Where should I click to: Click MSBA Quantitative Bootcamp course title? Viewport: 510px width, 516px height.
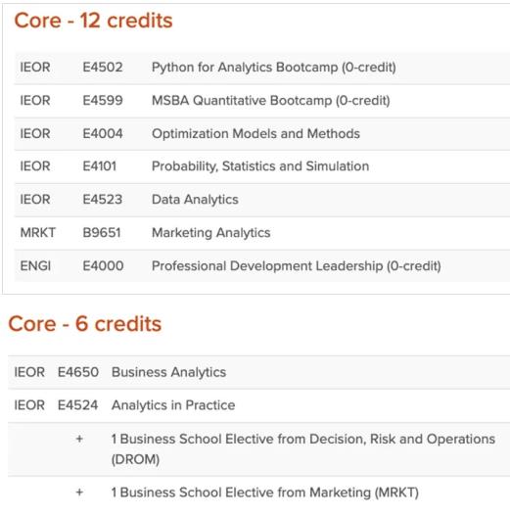271,101
